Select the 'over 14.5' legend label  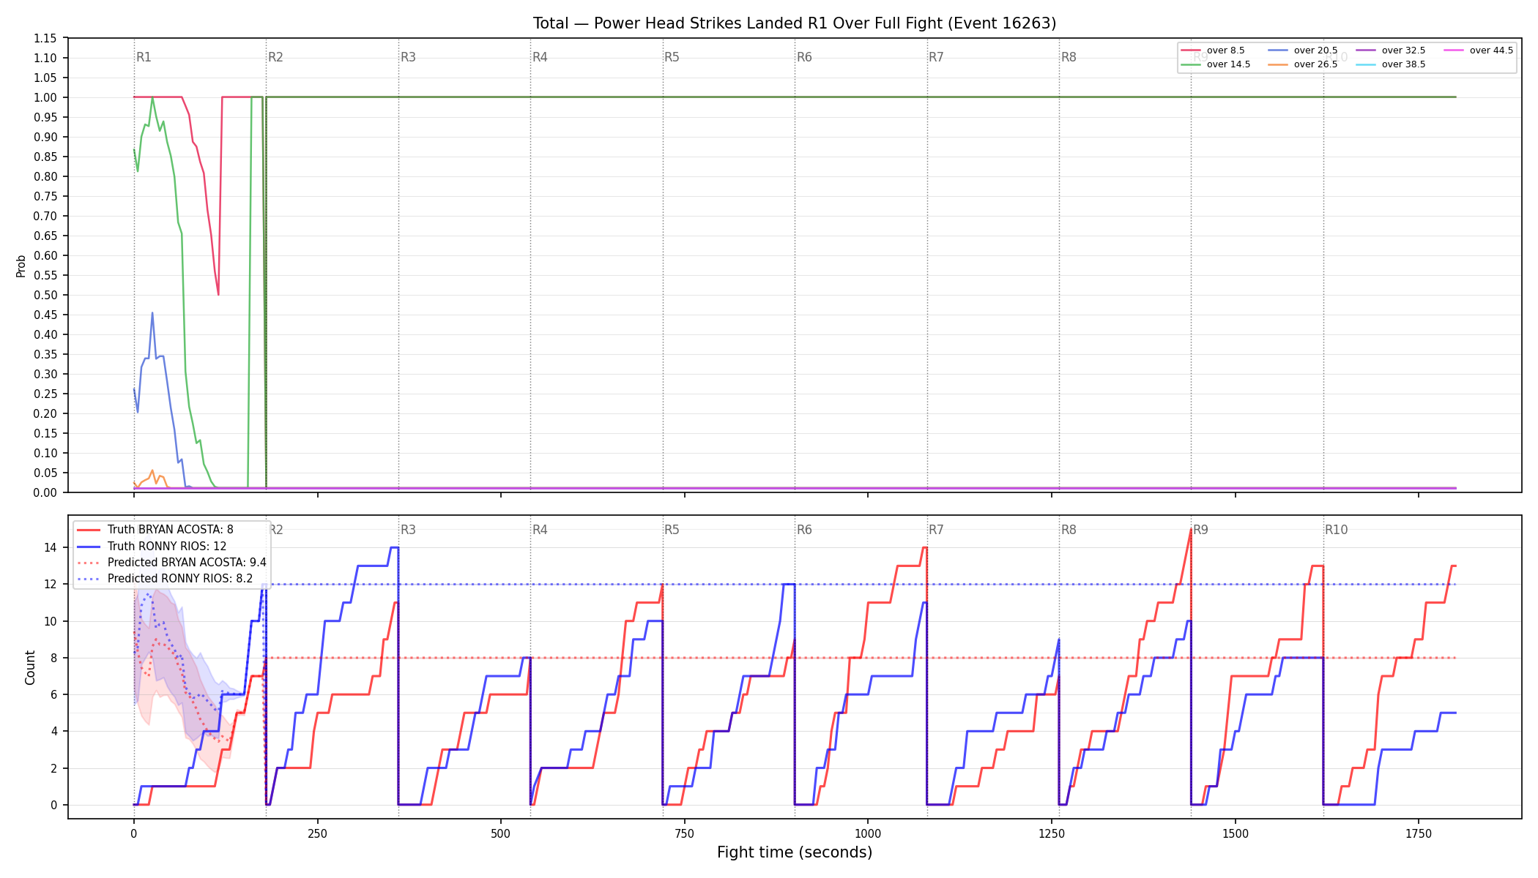click(1228, 64)
